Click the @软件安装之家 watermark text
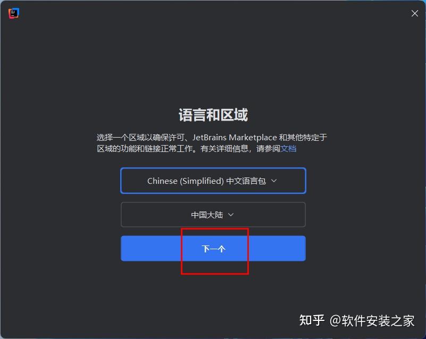The height and width of the screenshot is (339, 426). [372, 321]
